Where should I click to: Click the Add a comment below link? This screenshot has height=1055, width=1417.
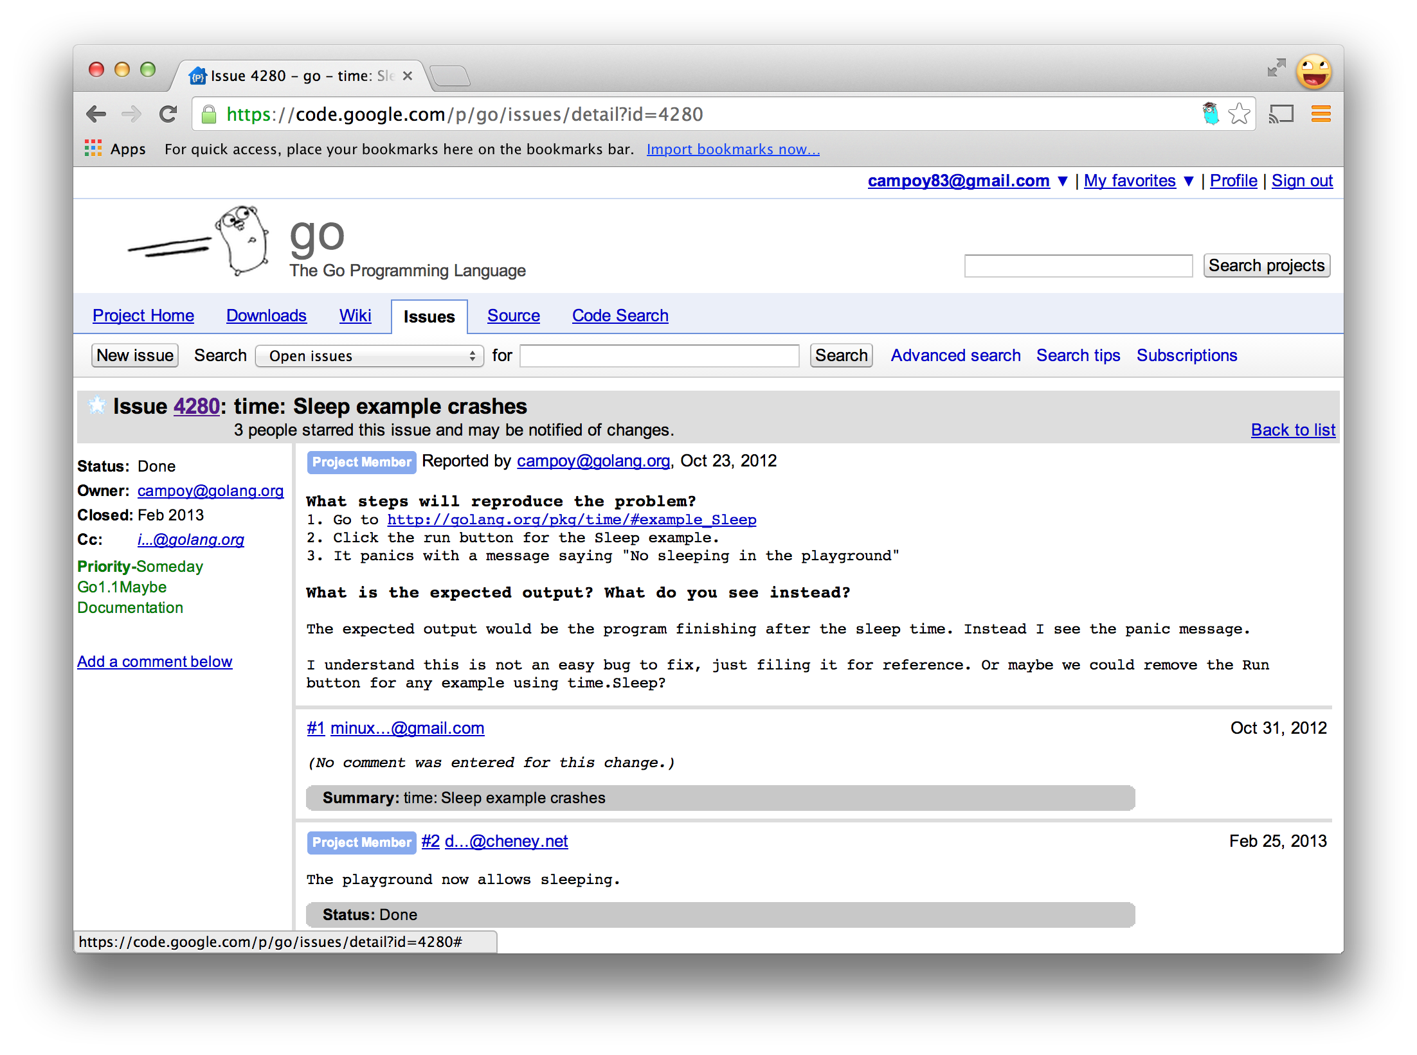[x=154, y=662]
